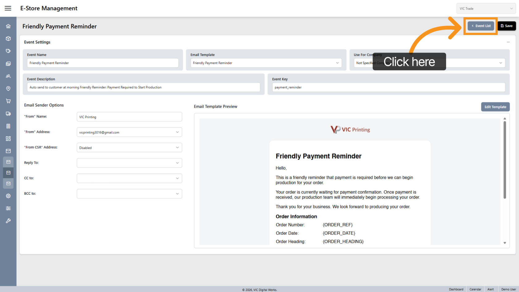This screenshot has width=519, height=292.
Task: Click the Edit Template button
Action: click(x=495, y=107)
